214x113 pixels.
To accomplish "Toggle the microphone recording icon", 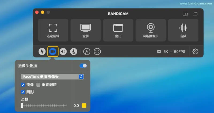I will [x=74, y=52].
